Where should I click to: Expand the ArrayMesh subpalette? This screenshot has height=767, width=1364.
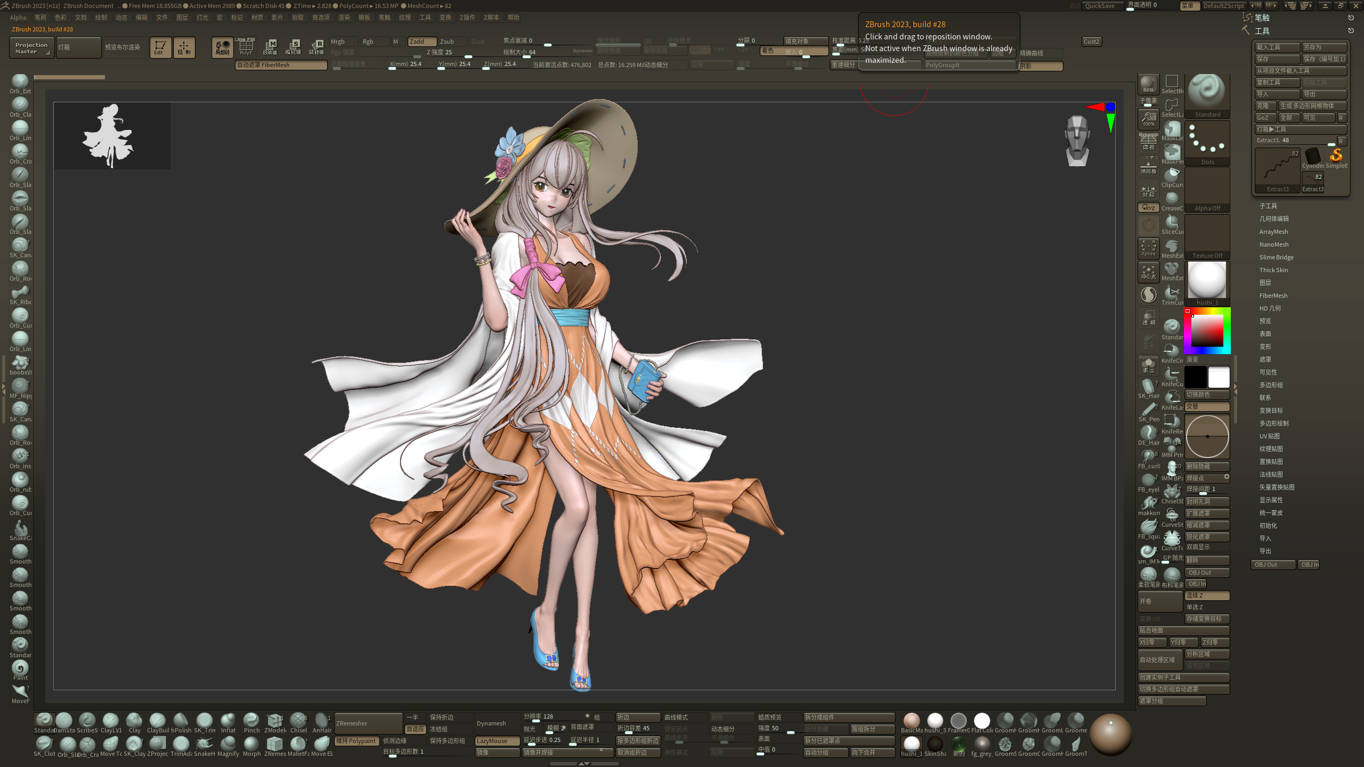click(1273, 232)
